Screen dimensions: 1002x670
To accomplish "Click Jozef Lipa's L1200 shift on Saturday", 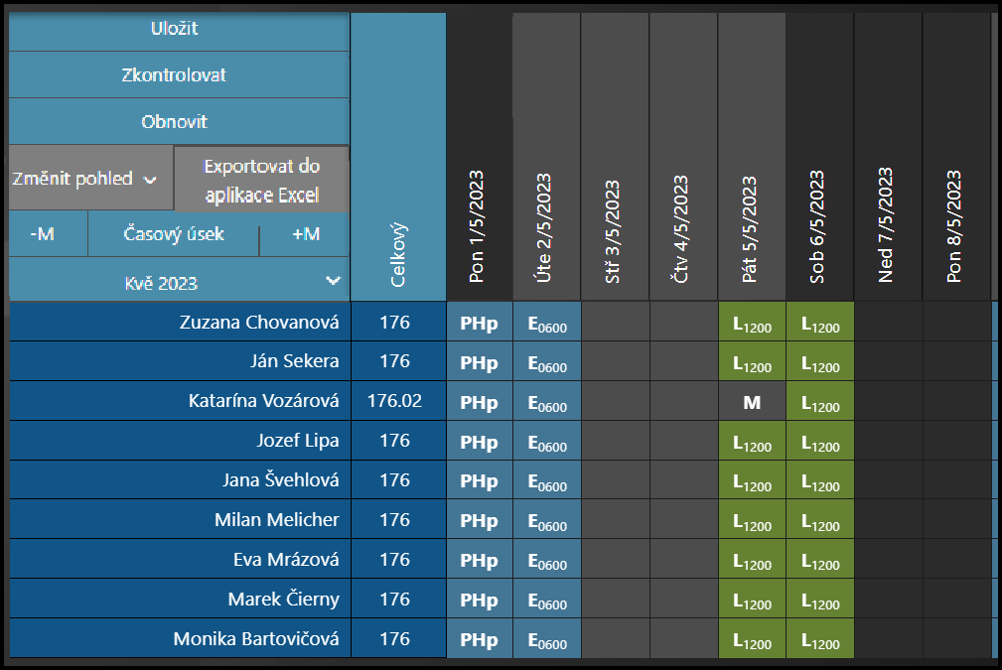I will point(819,441).
